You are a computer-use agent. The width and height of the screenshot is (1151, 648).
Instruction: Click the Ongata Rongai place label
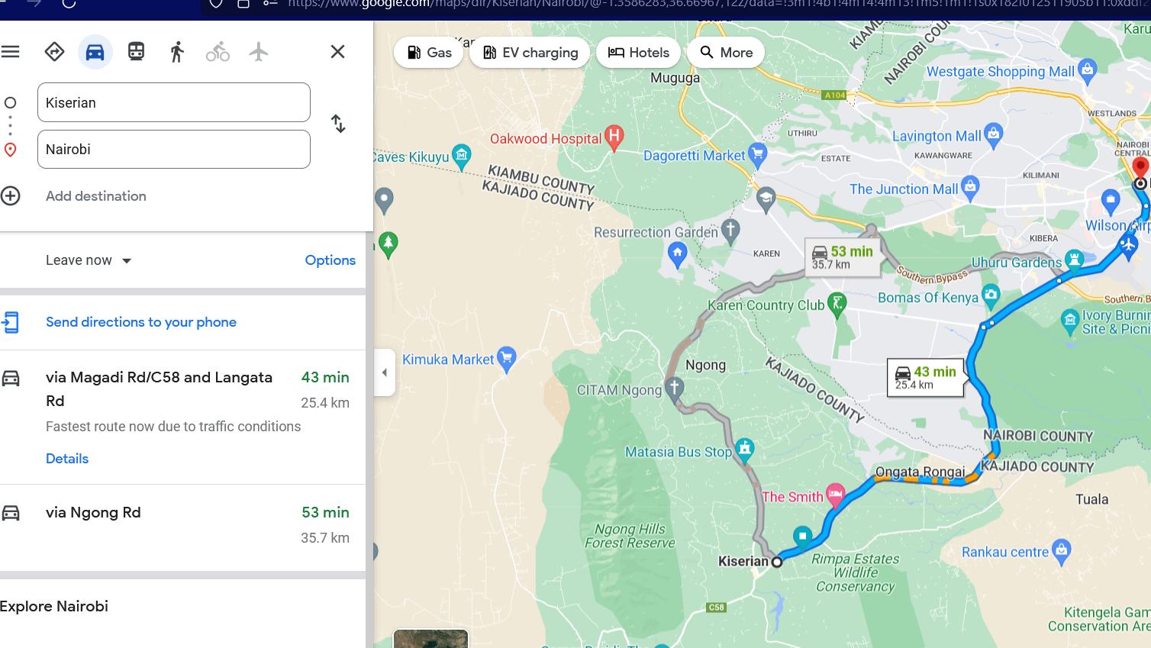tap(920, 472)
